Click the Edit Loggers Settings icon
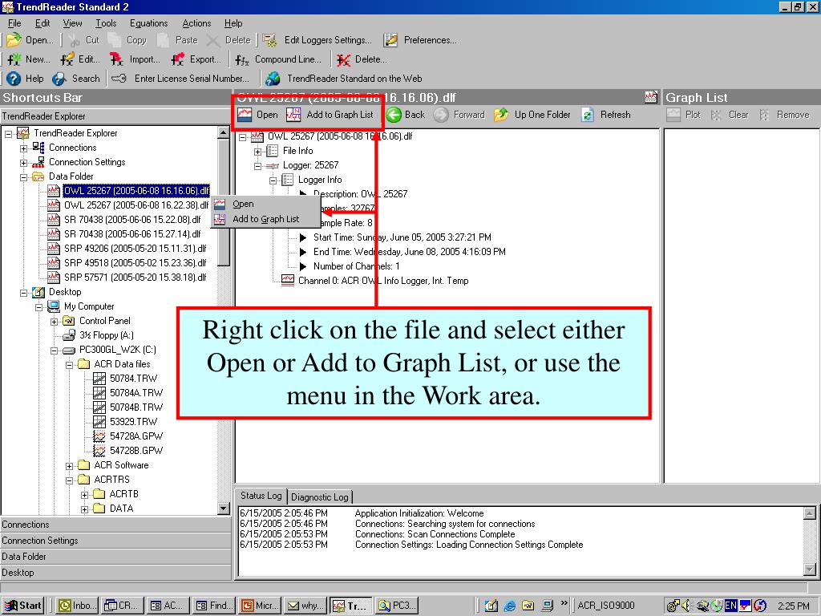Viewport: 821px width, 616px height. tap(269, 40)
